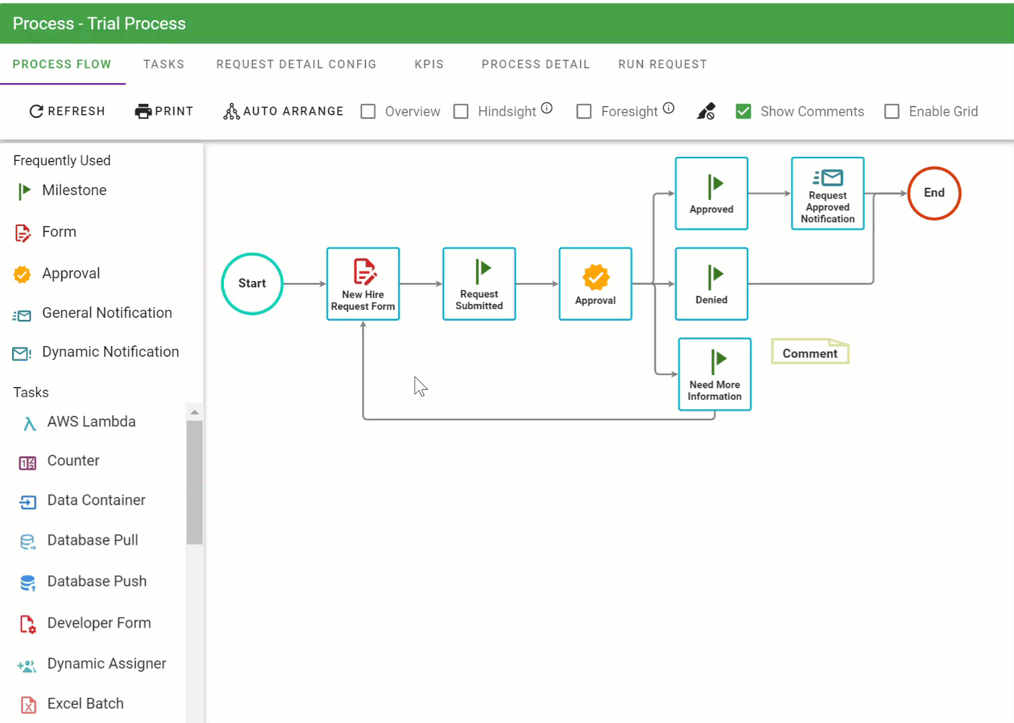Enable the Hindsight checkbox

[461, 111]
